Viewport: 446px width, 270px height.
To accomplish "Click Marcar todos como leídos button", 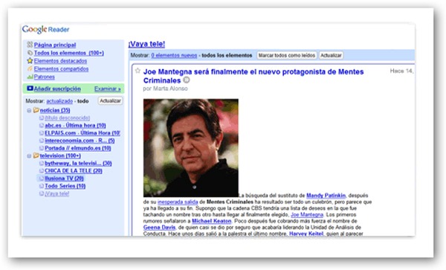I will [287, 55].
